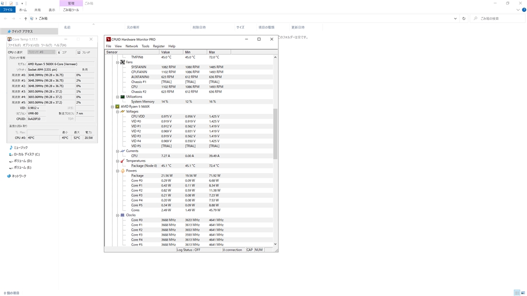The height and width of the screenshot is (296, 527).
Task: Click the Hardware Monitor scroll down arrow
Action: (x=275, y=244)
